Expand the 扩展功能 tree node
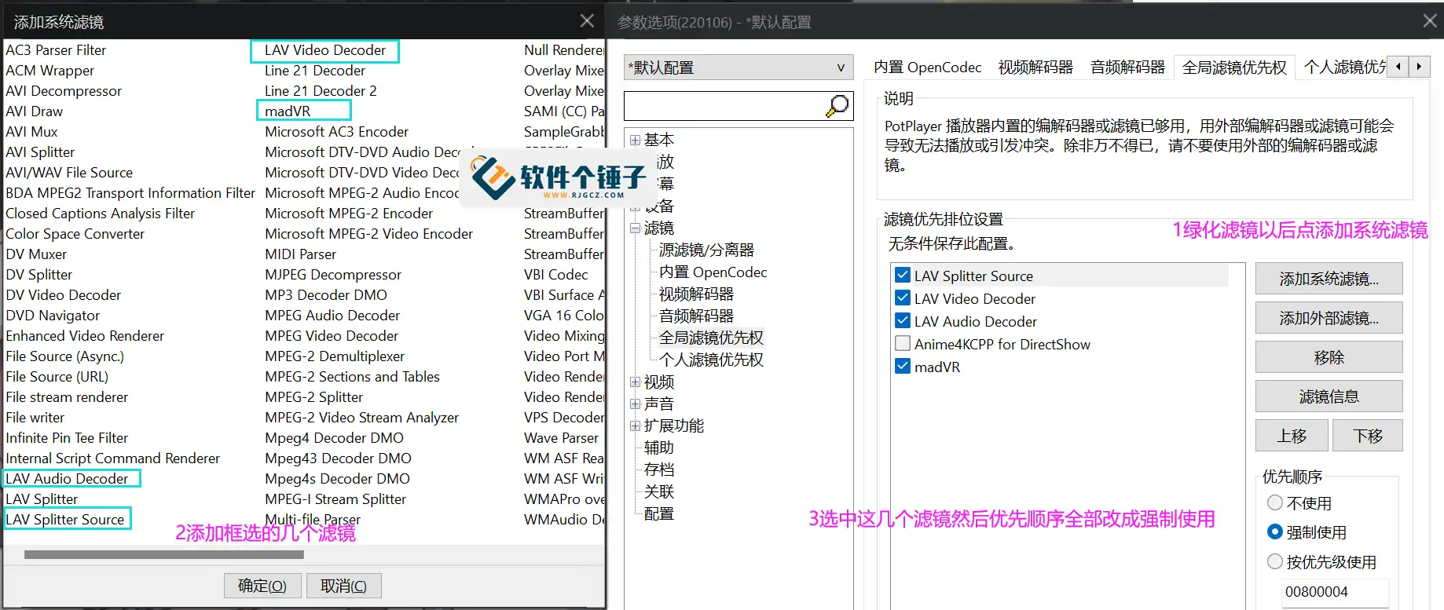The width and height of the screenshot is (1444, 610). (x=635, y=426)
